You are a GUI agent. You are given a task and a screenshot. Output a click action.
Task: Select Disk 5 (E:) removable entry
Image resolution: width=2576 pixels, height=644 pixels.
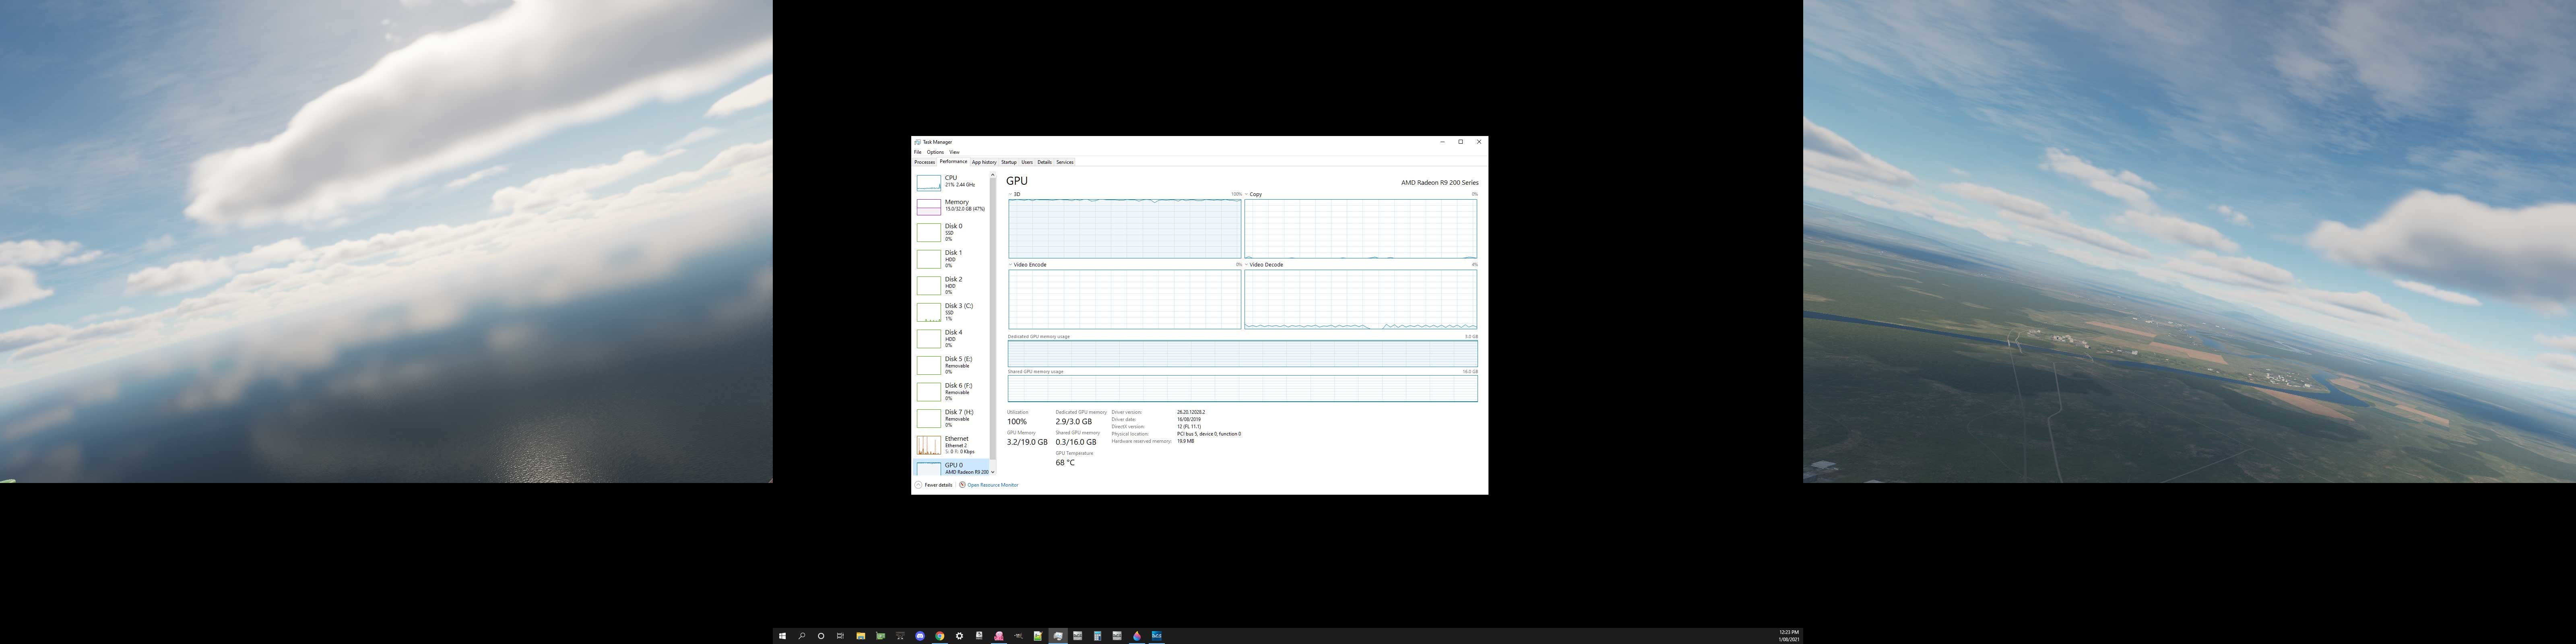951,365
